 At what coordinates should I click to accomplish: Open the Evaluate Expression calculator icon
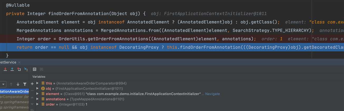click(35, 69)
